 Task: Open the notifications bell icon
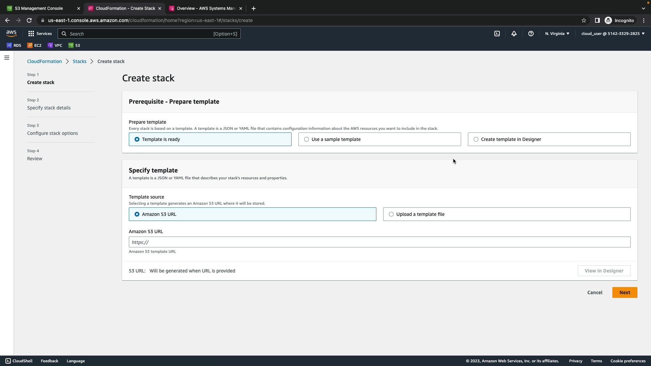[x=514, y=34]
